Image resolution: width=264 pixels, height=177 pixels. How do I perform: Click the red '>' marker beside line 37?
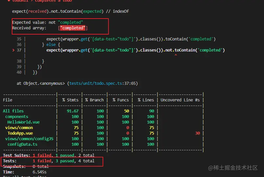pyautogui.click(x=13, y=50)
